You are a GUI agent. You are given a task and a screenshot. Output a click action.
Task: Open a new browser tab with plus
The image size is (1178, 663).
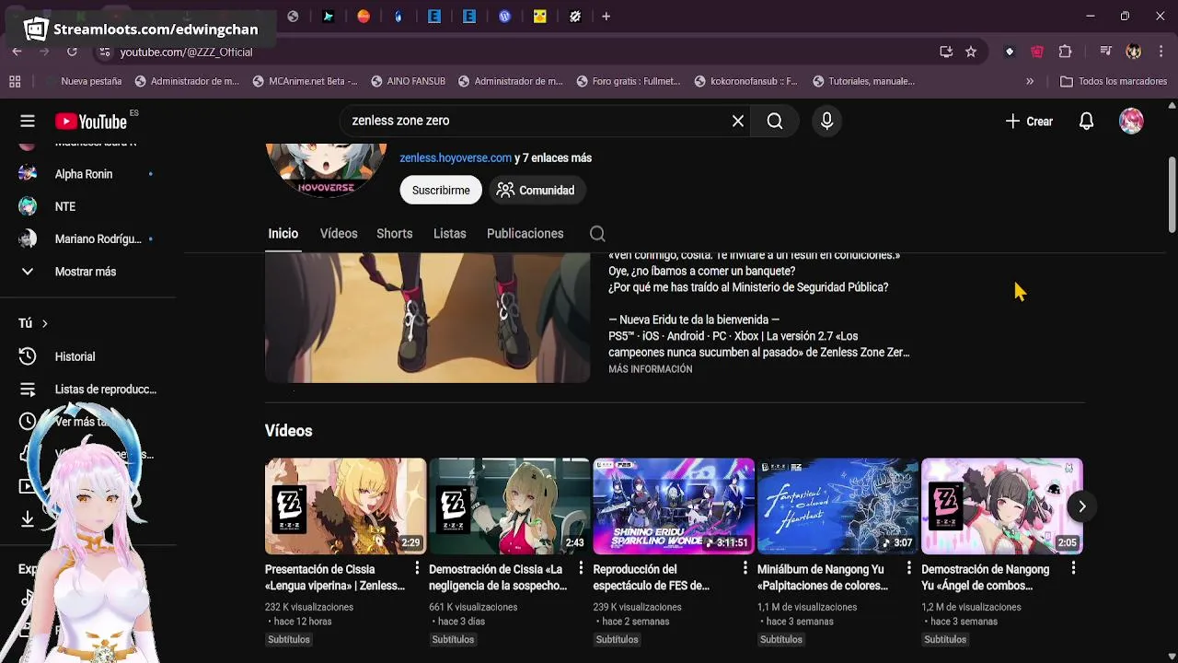[x=606, y=16]
